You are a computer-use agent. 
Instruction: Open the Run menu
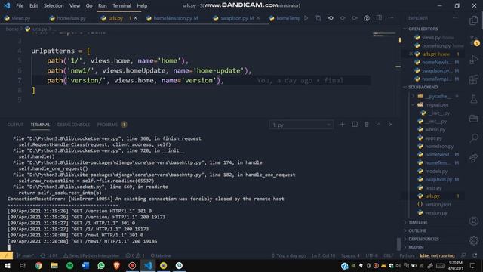tap(103, 5)
